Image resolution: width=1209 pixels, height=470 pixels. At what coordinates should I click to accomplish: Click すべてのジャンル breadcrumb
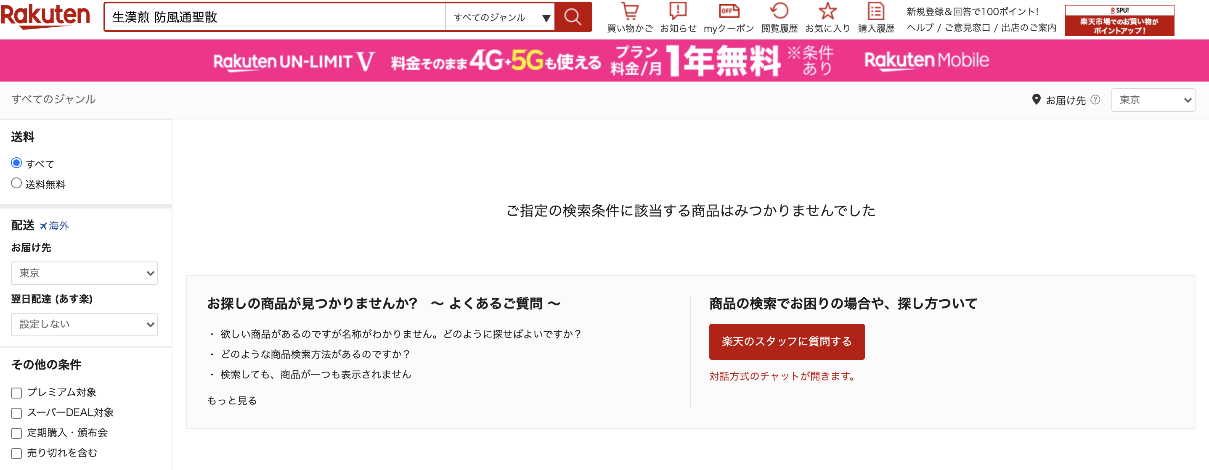[53, 100]
